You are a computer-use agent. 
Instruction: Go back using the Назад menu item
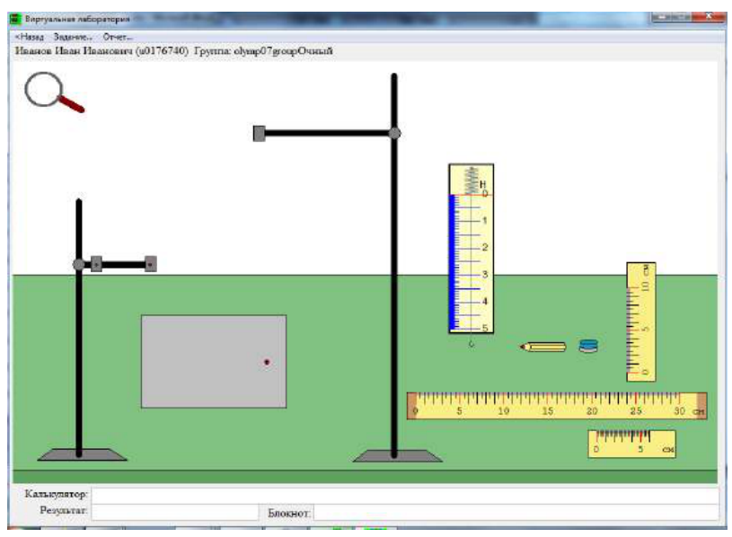(x=30, y=37)
